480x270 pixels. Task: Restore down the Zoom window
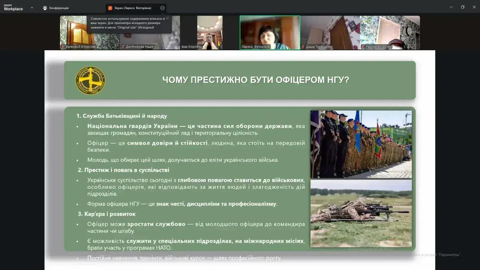tap(463, 7)
